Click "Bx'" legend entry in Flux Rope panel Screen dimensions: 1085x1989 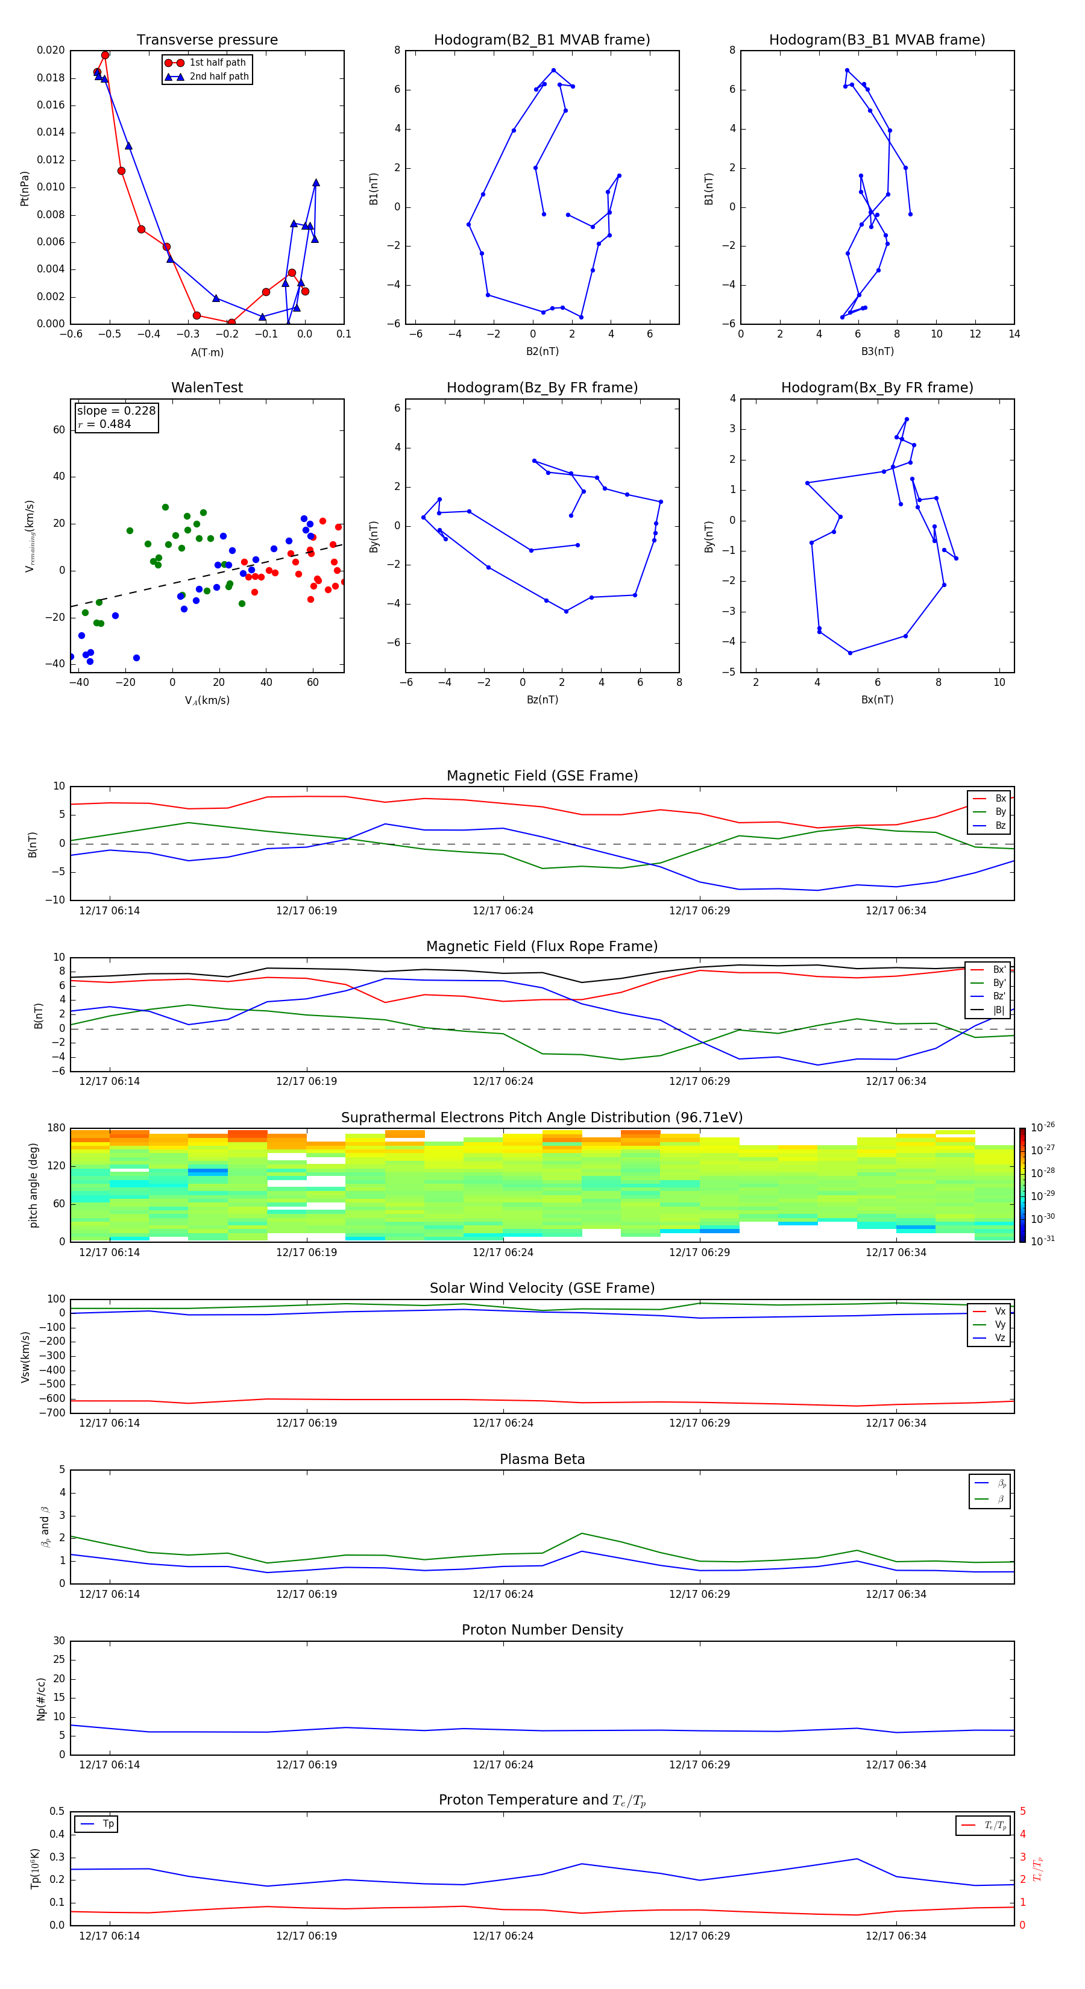click(x=989, y=970)
